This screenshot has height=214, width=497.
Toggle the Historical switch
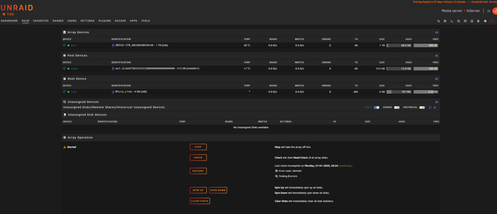[422, 107]
